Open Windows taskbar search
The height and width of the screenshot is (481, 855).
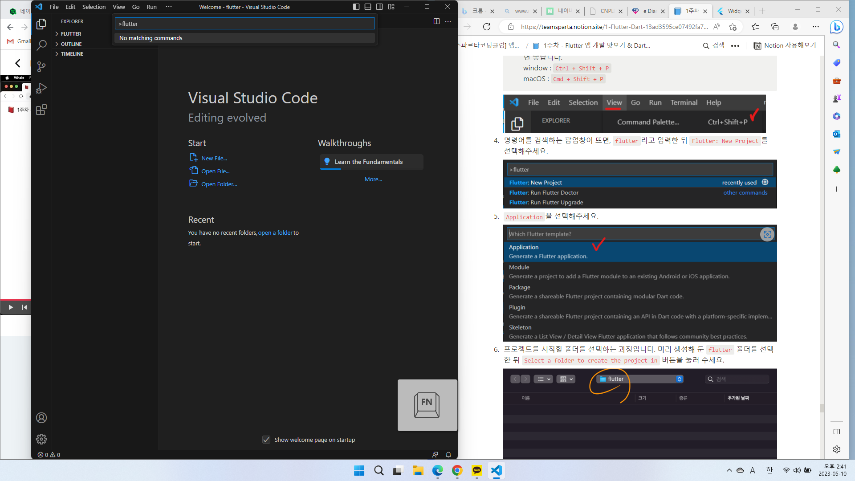pos(379,470)
